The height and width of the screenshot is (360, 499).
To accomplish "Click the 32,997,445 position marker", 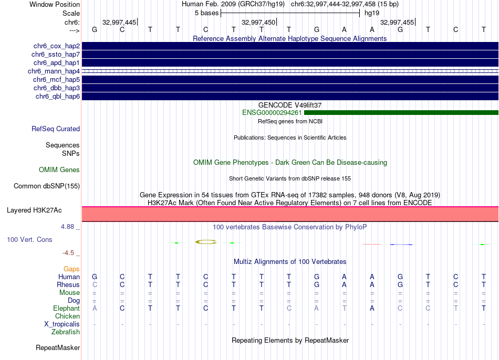I will pos(120,22).
